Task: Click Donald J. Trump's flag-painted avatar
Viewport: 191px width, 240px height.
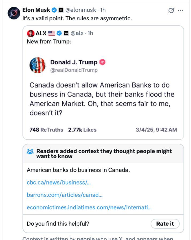Action: pos(38,65)
